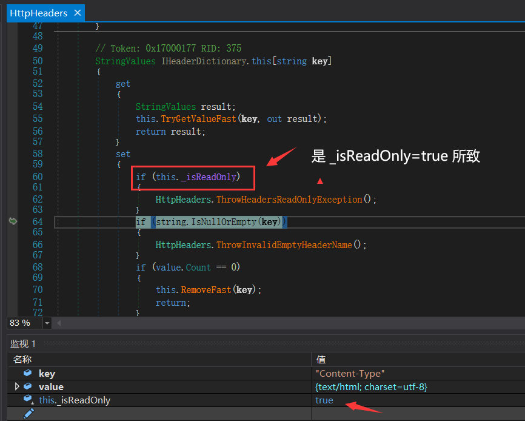Select the key variable cube icon
Screen dimensions: 525x421
pos(28,373)
